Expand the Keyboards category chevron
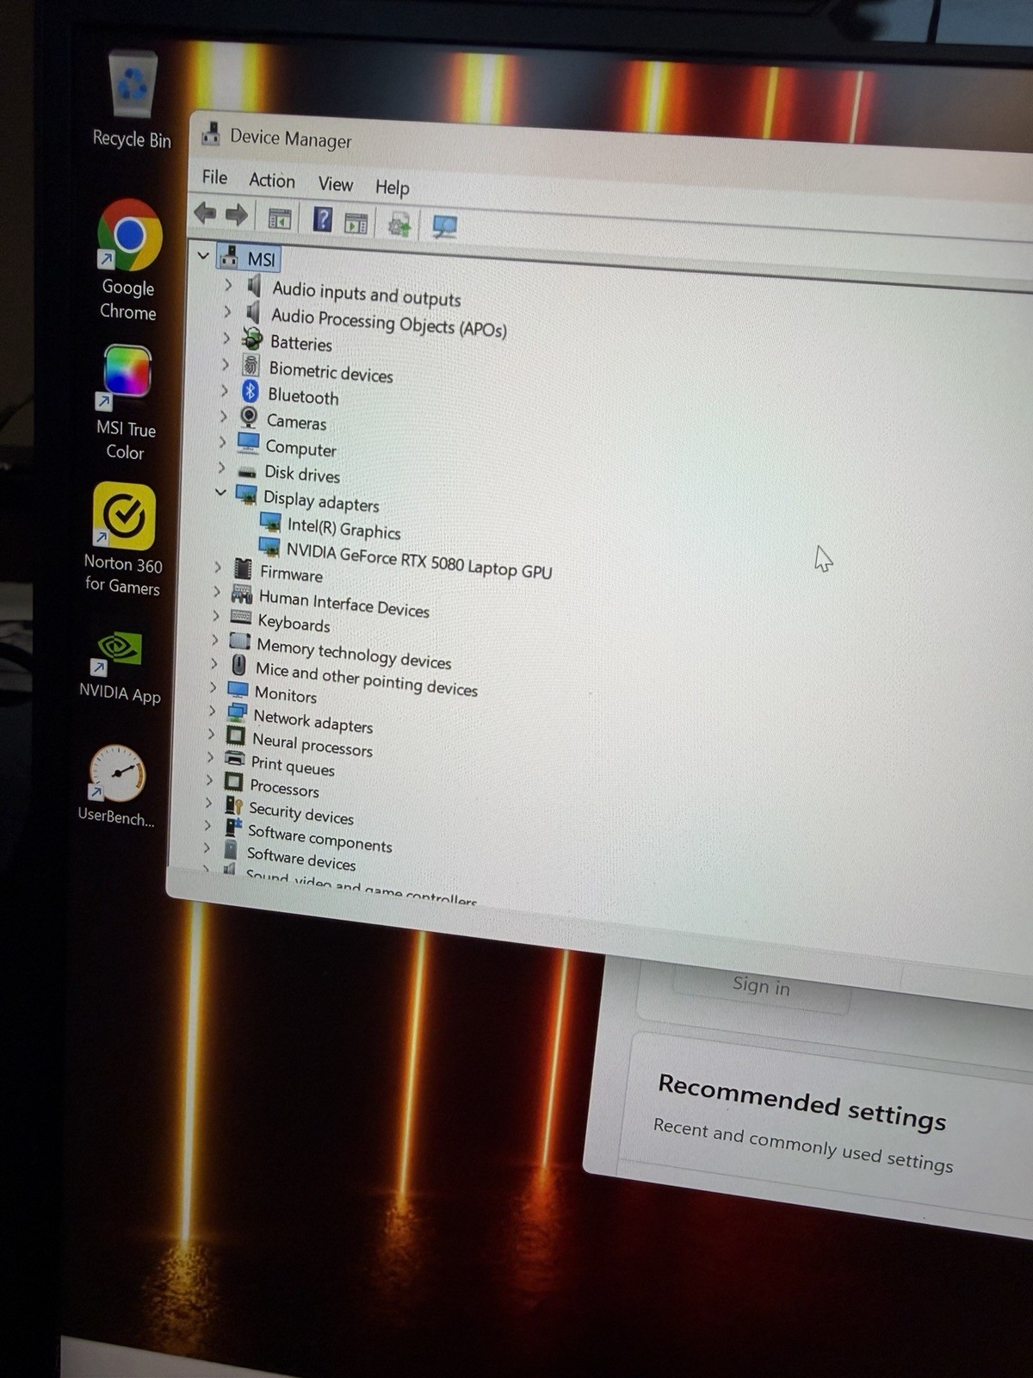 click(216, 616)
